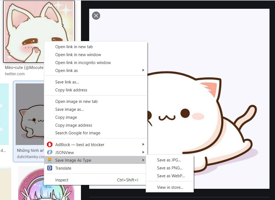Click the dulichtamky.com source link
This screenshot has width=275, height=200.
pyautogui.click(x=30, y=157)
